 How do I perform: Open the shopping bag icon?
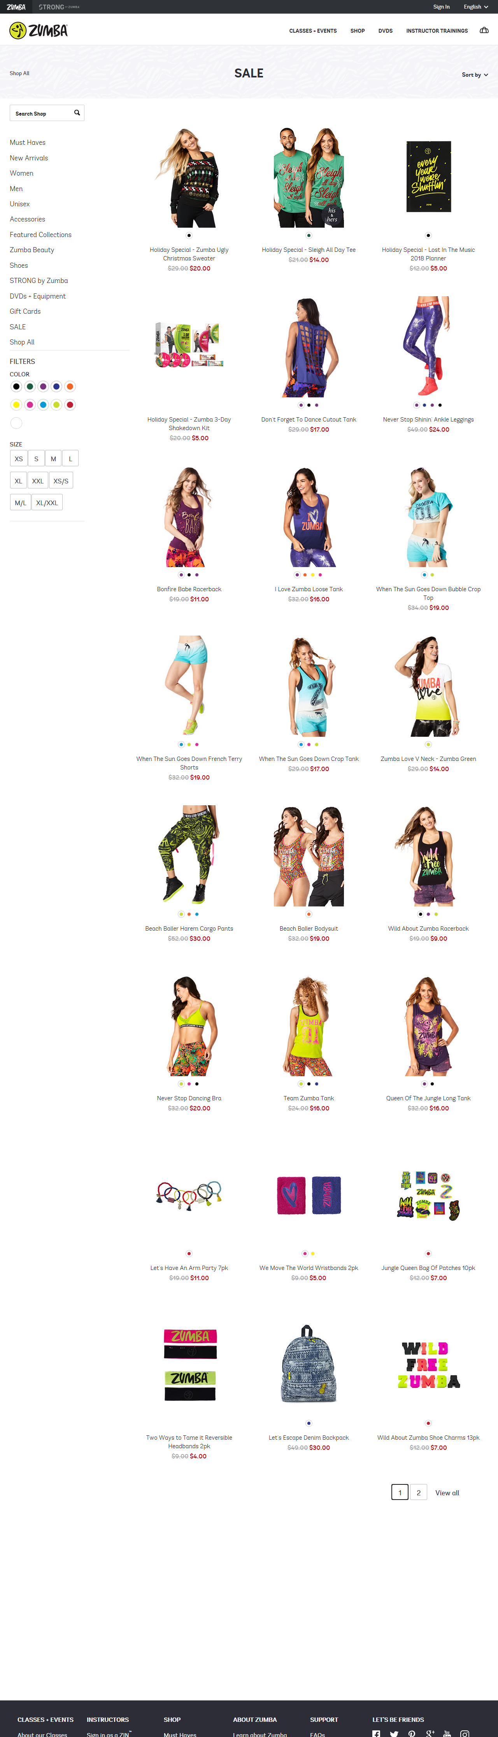pos(484,30)
